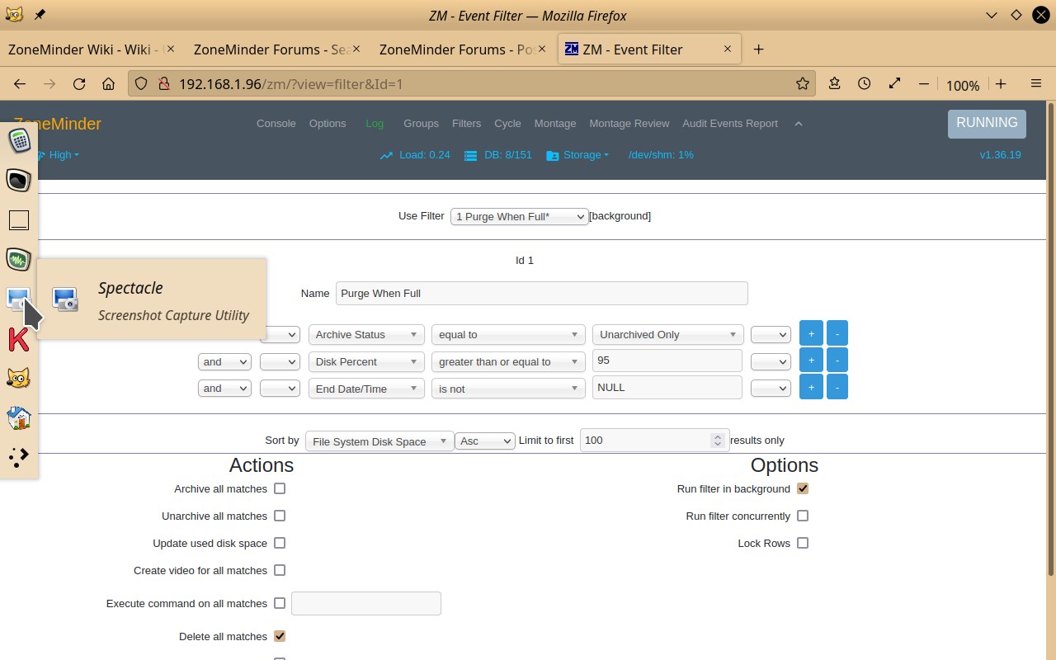The image size is (1056, 660).
Task: Click the system monitor waveform dock icon
Action: pos(19,259)
